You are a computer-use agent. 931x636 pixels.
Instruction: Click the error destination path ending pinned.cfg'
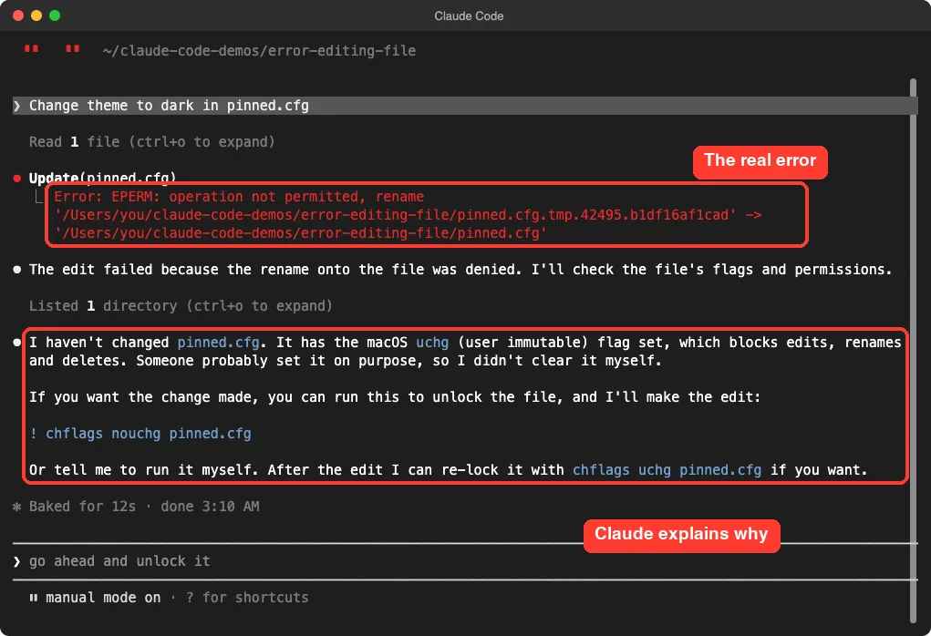300,233
